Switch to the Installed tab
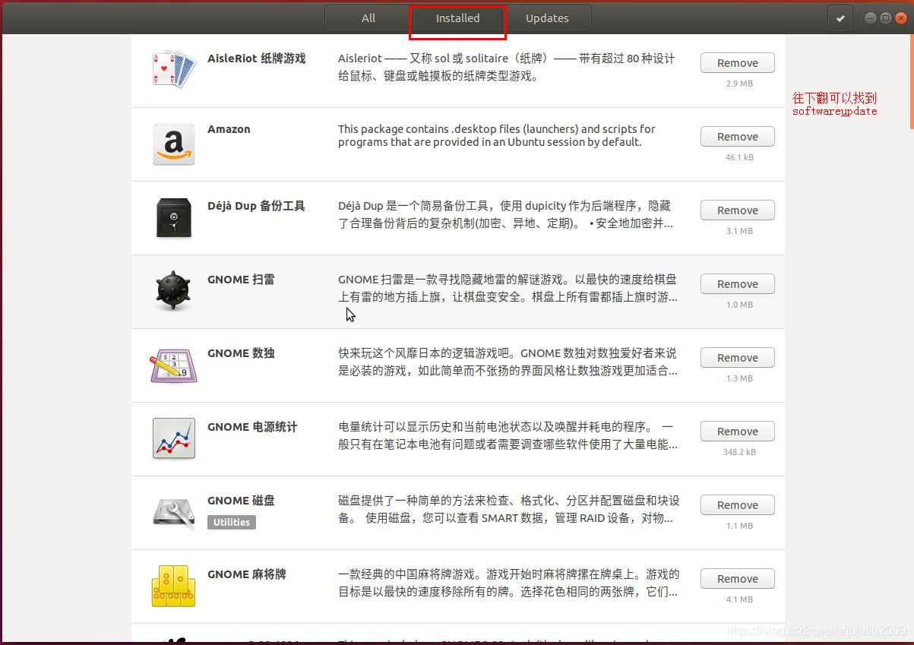The image size is (914, 645). tap(457, 18)
